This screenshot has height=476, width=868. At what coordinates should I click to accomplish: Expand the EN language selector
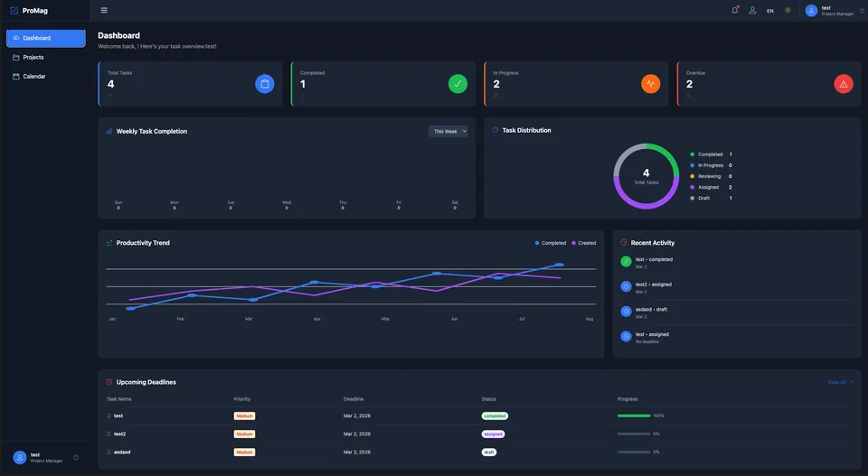coord(770,11)
